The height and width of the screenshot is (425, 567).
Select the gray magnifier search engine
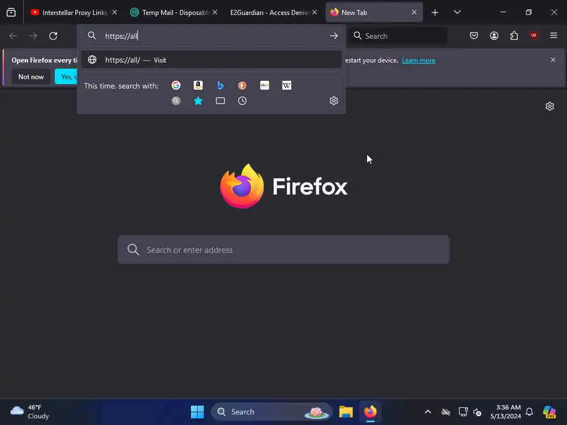click(176, 101)
